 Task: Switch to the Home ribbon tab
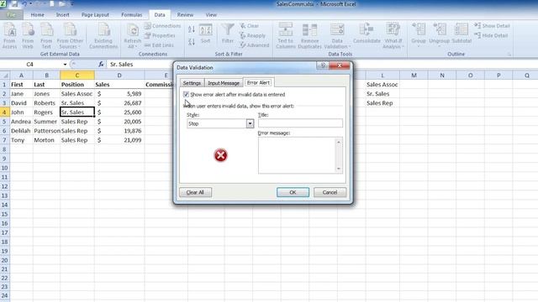click(37, 15)
